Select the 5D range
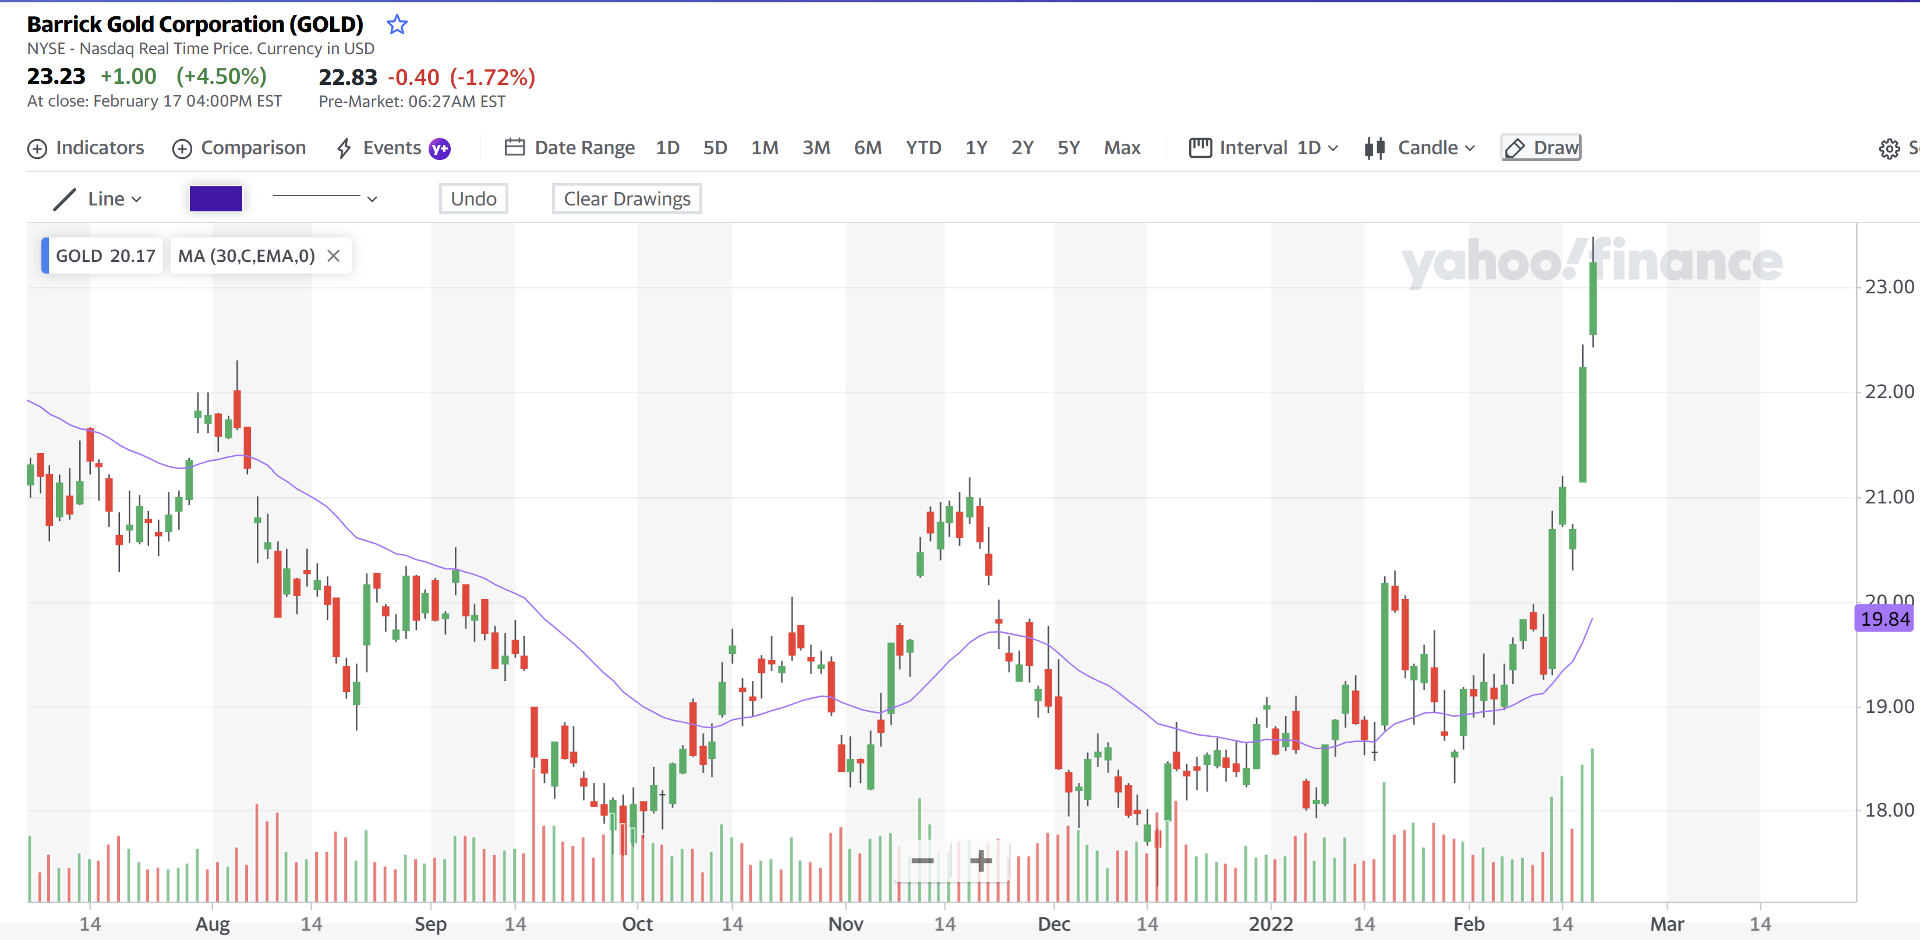The height and width of the screenshot is (940, 1920). (x=715, y=148)
